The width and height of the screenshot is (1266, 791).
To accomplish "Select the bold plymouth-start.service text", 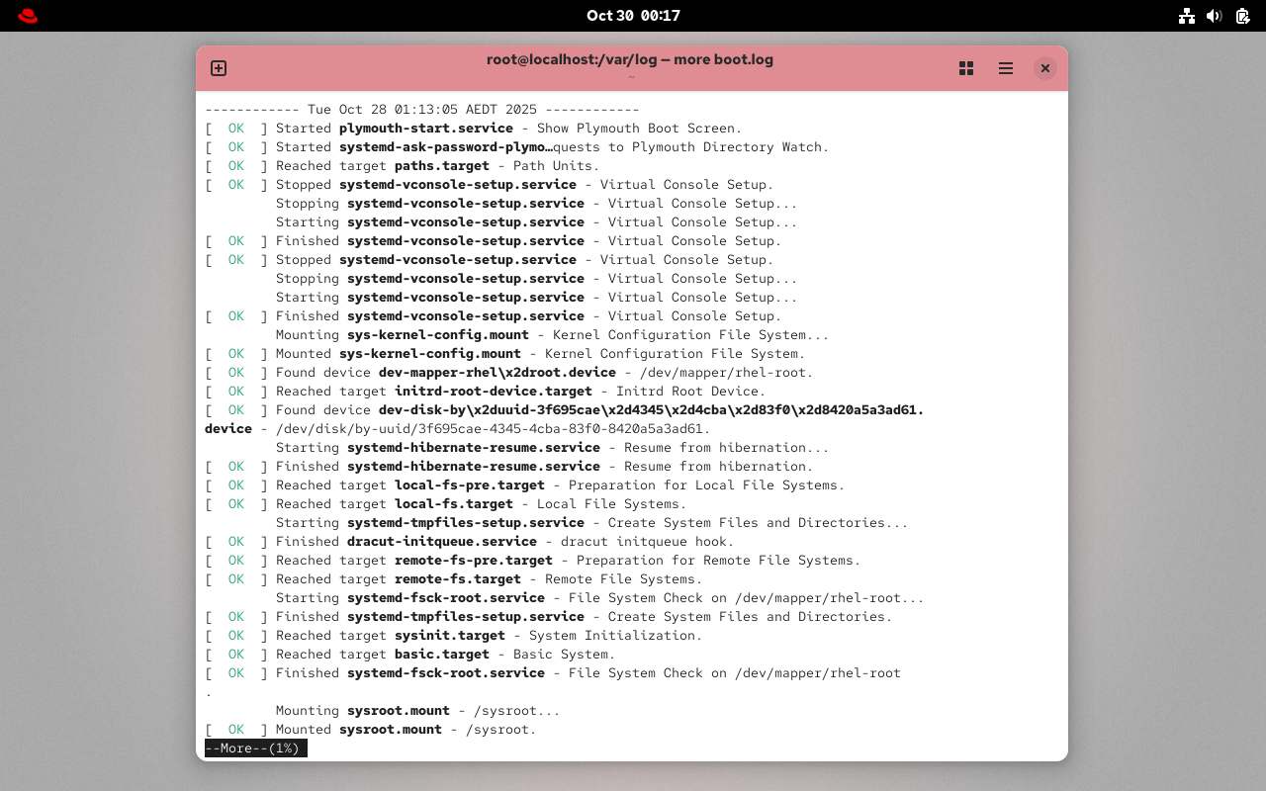I will tap(426, 128).
